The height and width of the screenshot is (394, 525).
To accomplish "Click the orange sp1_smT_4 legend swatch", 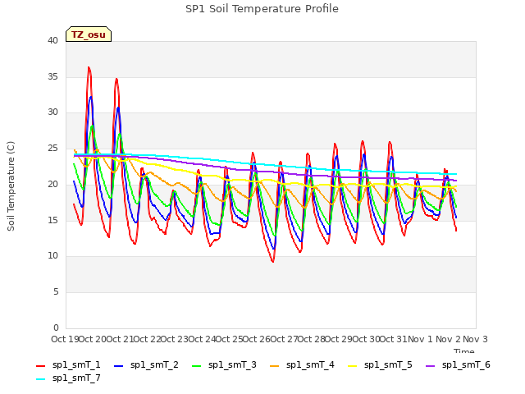I will (274, 366).
